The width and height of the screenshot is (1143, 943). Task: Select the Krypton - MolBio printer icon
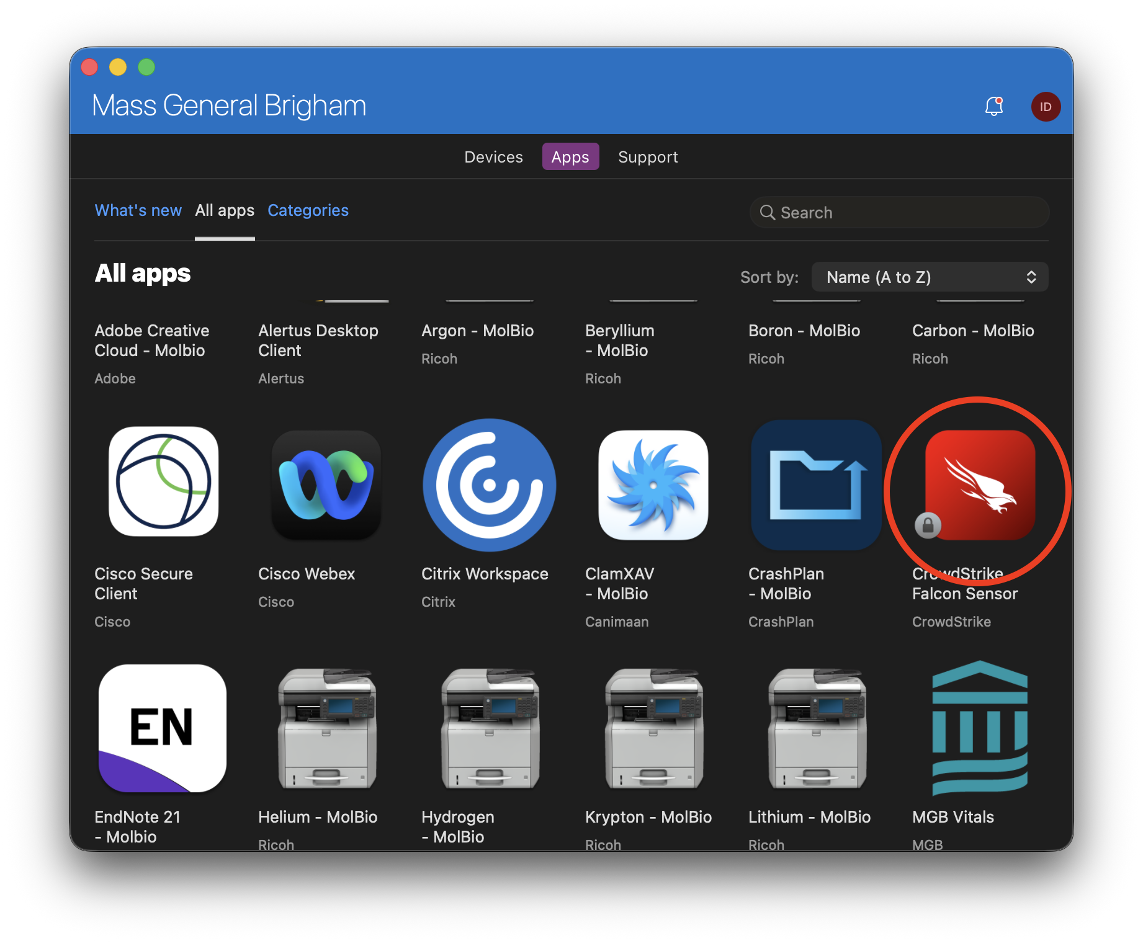(653, 728)
